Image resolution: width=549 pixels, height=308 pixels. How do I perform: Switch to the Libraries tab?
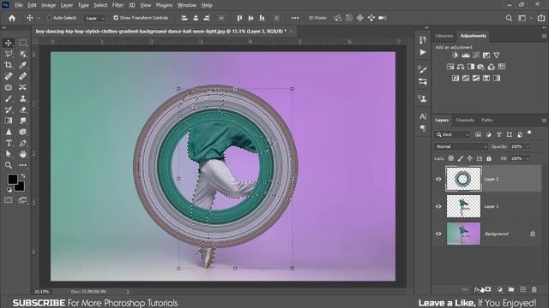[444, 36]
